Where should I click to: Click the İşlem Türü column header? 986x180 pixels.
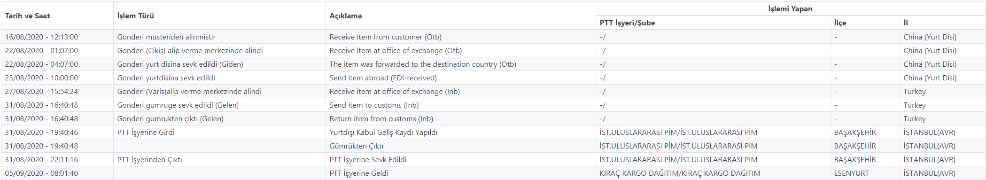[135, 16]
